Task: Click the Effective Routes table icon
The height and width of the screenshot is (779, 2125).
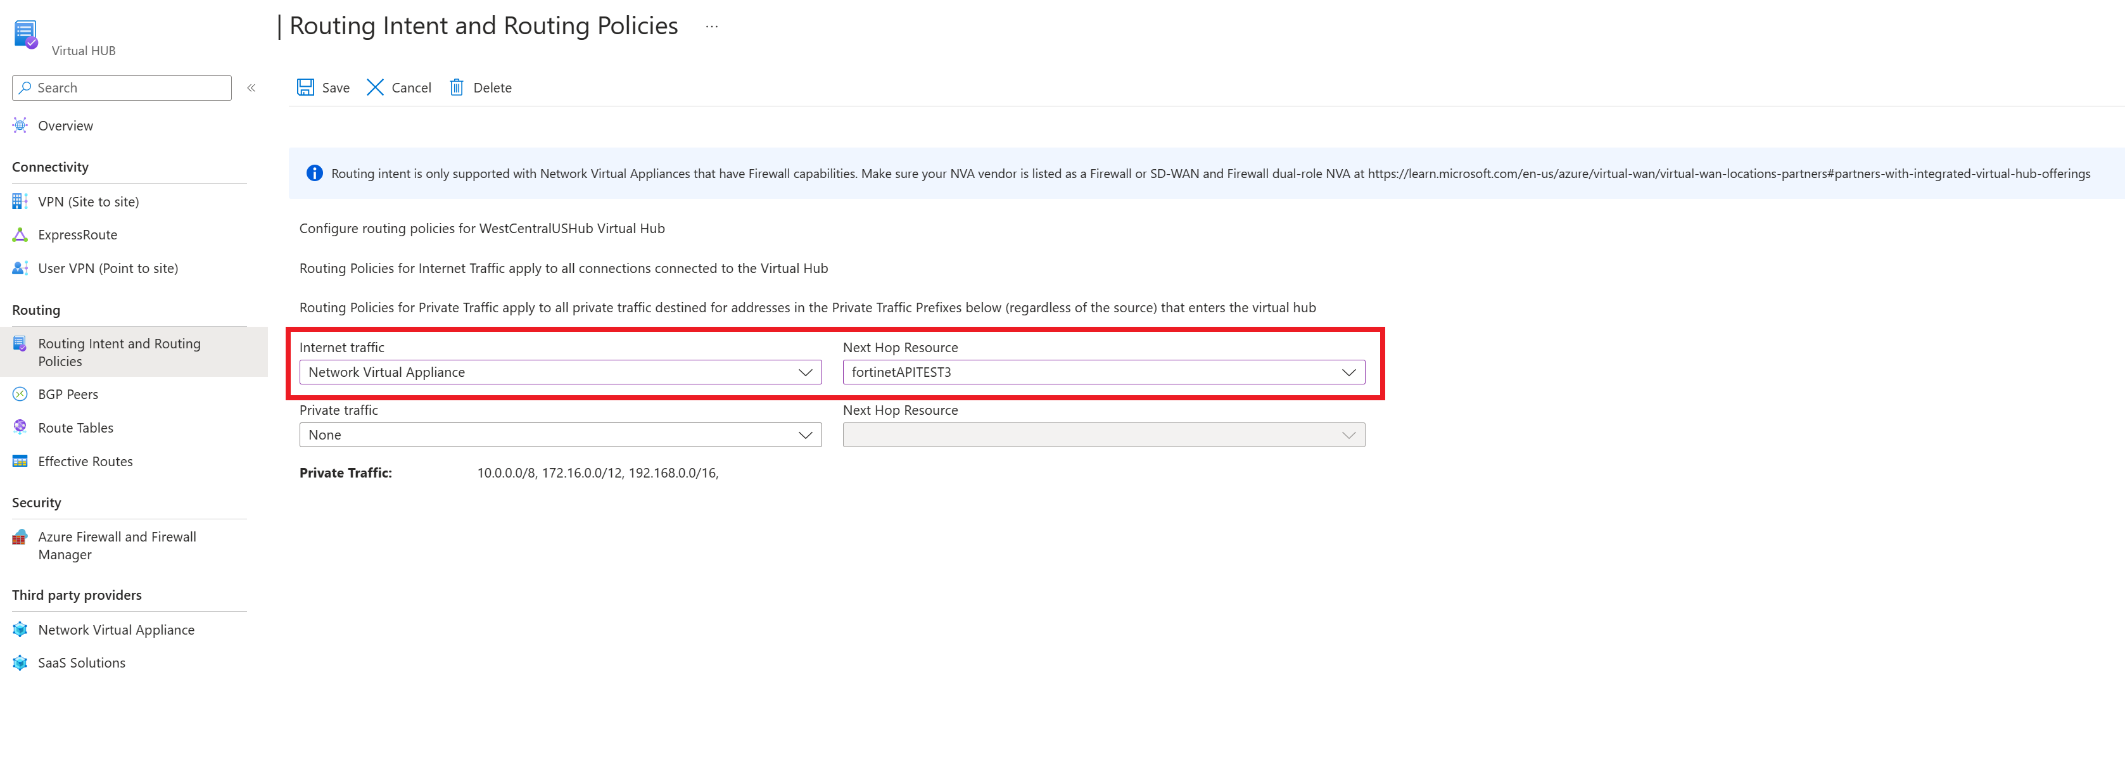Action: 20,461
